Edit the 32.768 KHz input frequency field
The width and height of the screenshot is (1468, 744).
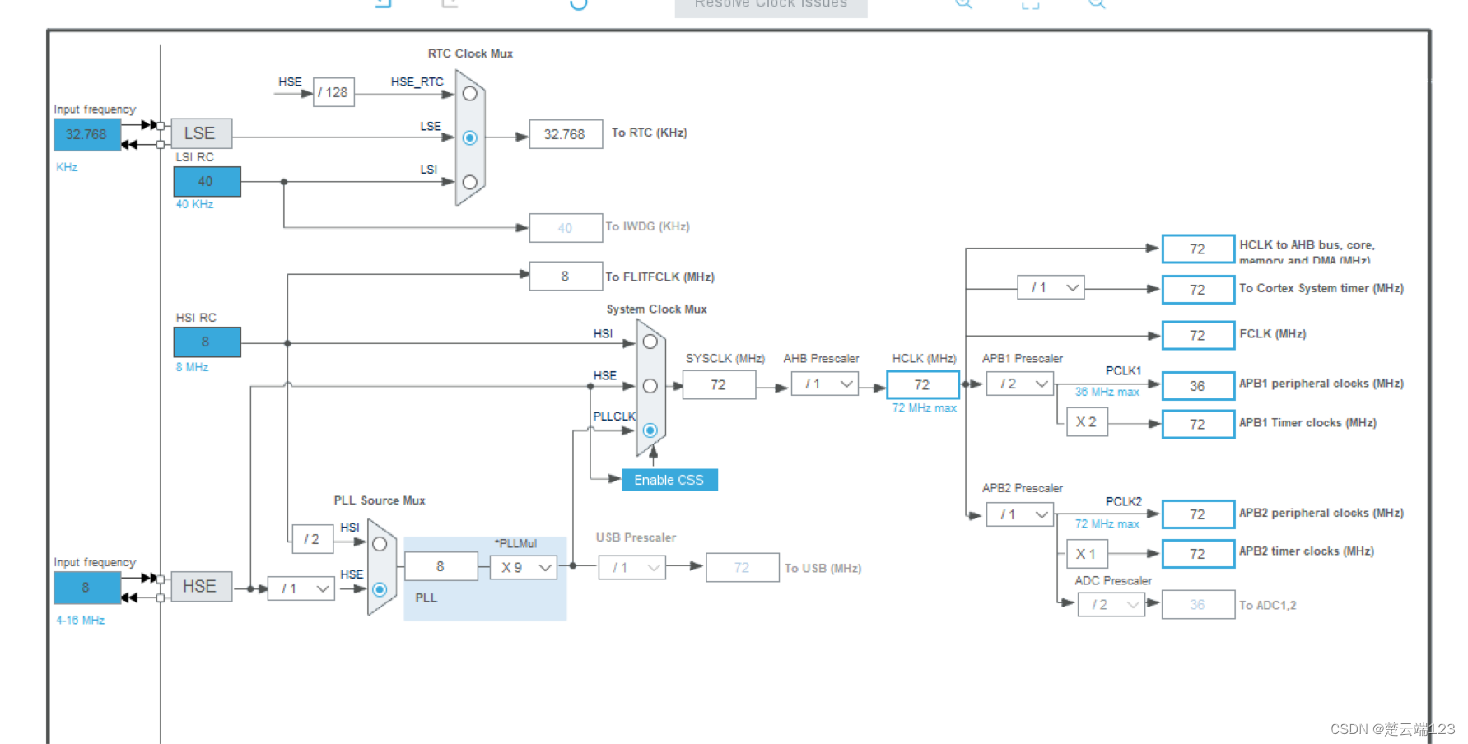pos(87,135)
